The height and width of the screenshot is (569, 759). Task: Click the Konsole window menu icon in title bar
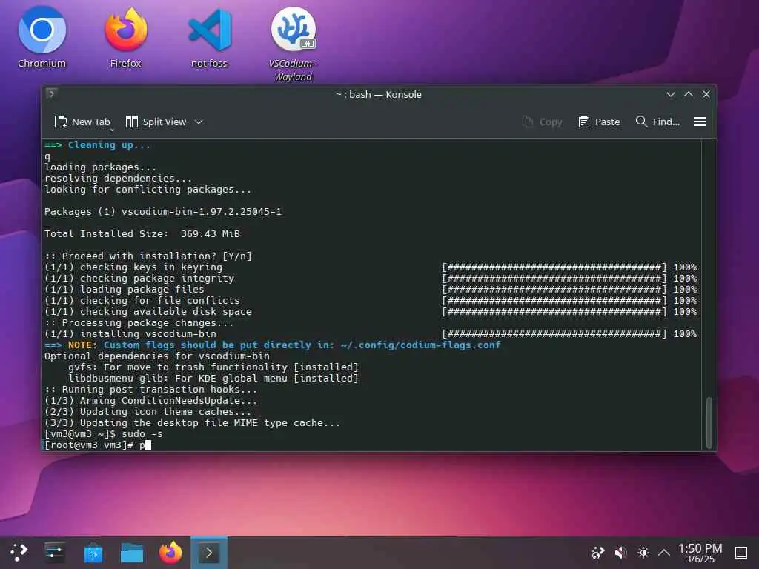click(x=51, y=94)
